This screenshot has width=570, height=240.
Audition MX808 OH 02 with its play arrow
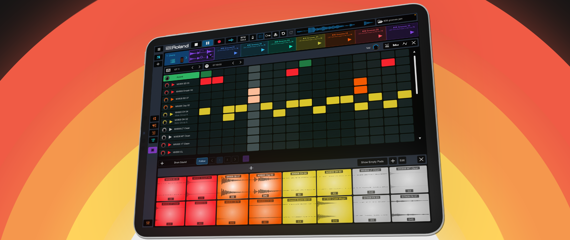(x=171, y=122)
